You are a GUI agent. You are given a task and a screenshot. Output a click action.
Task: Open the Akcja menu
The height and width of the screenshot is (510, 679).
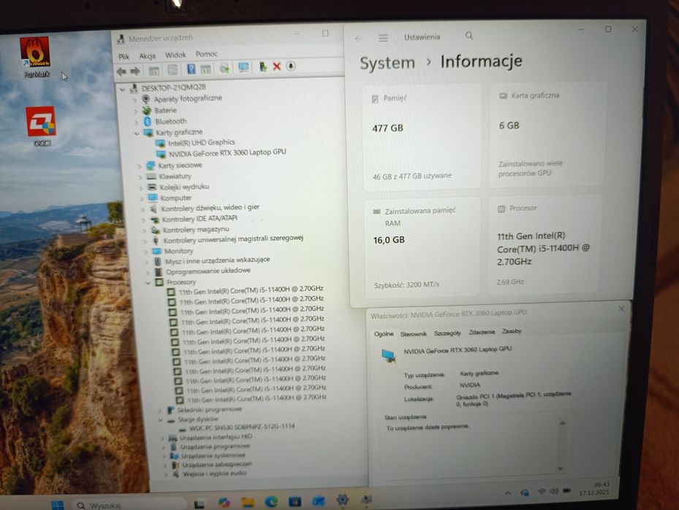147,55
